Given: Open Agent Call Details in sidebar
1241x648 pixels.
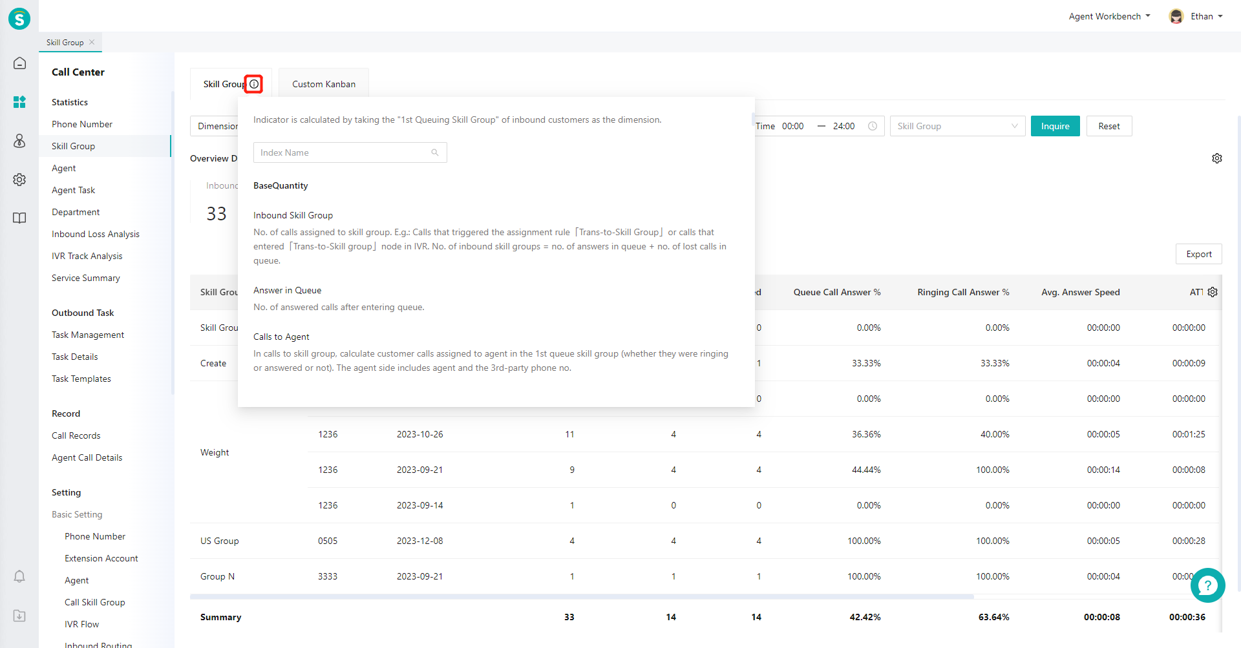Looking at the screenshot, I should [87, 457].
